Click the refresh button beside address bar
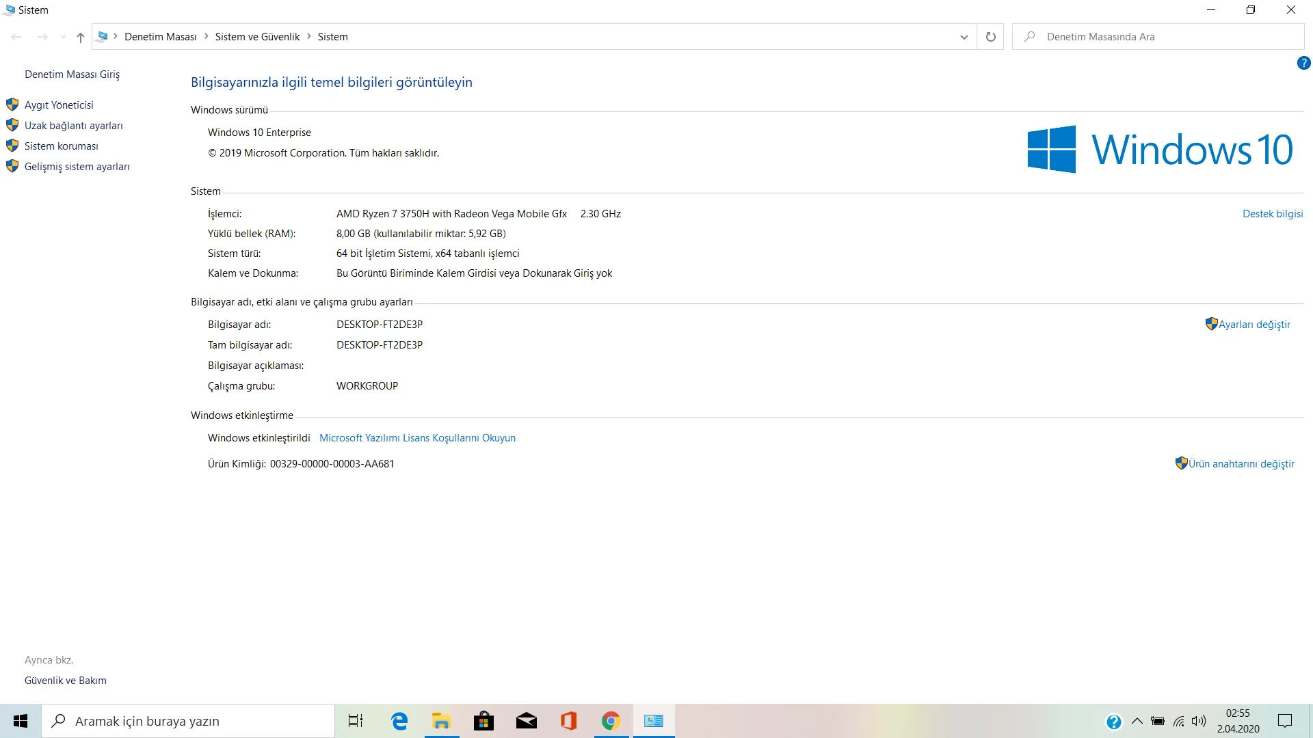This screenshot has width=1313, height=738. tap(990, 37)
